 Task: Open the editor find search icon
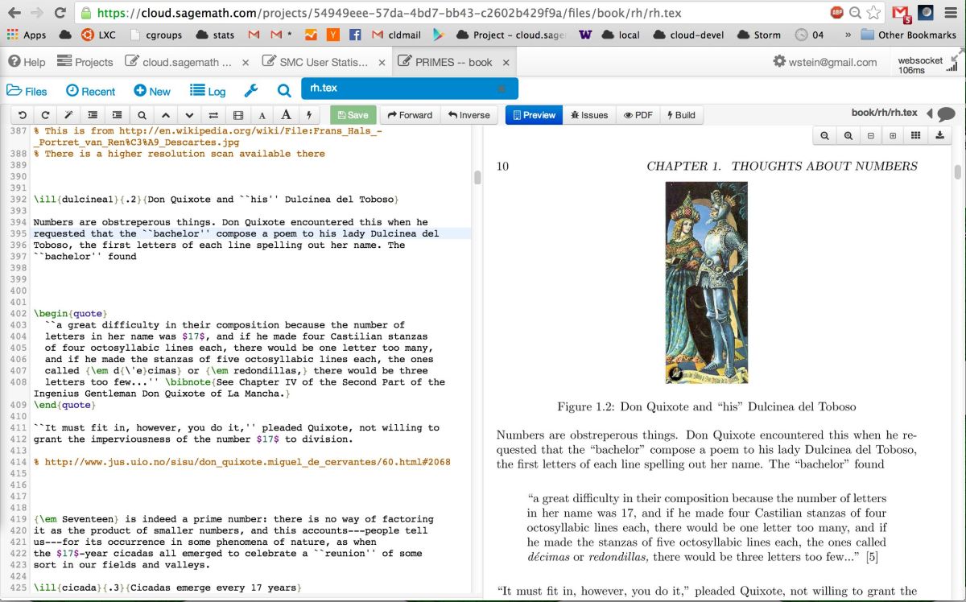pyautogui.click(x=141, y=115)
